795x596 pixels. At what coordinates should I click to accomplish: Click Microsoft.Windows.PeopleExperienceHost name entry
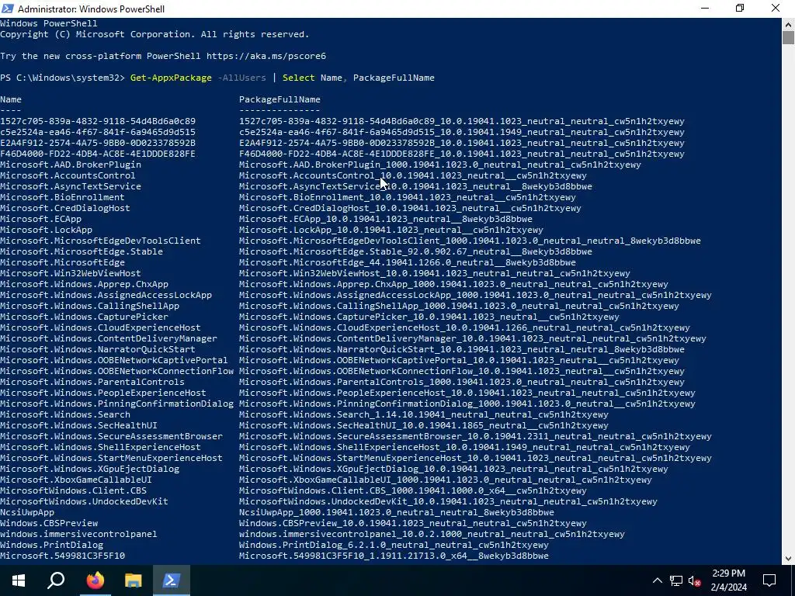[103, 393]
